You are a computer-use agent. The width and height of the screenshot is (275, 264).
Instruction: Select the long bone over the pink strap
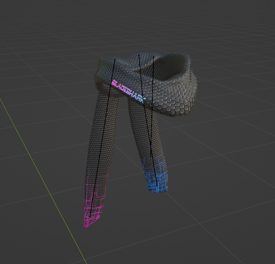coord(102,138)
